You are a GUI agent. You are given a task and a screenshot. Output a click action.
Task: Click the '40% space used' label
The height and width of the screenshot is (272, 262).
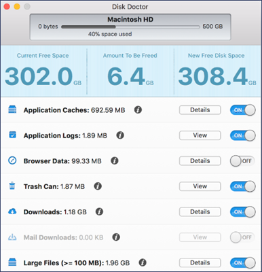pos(110,34)
